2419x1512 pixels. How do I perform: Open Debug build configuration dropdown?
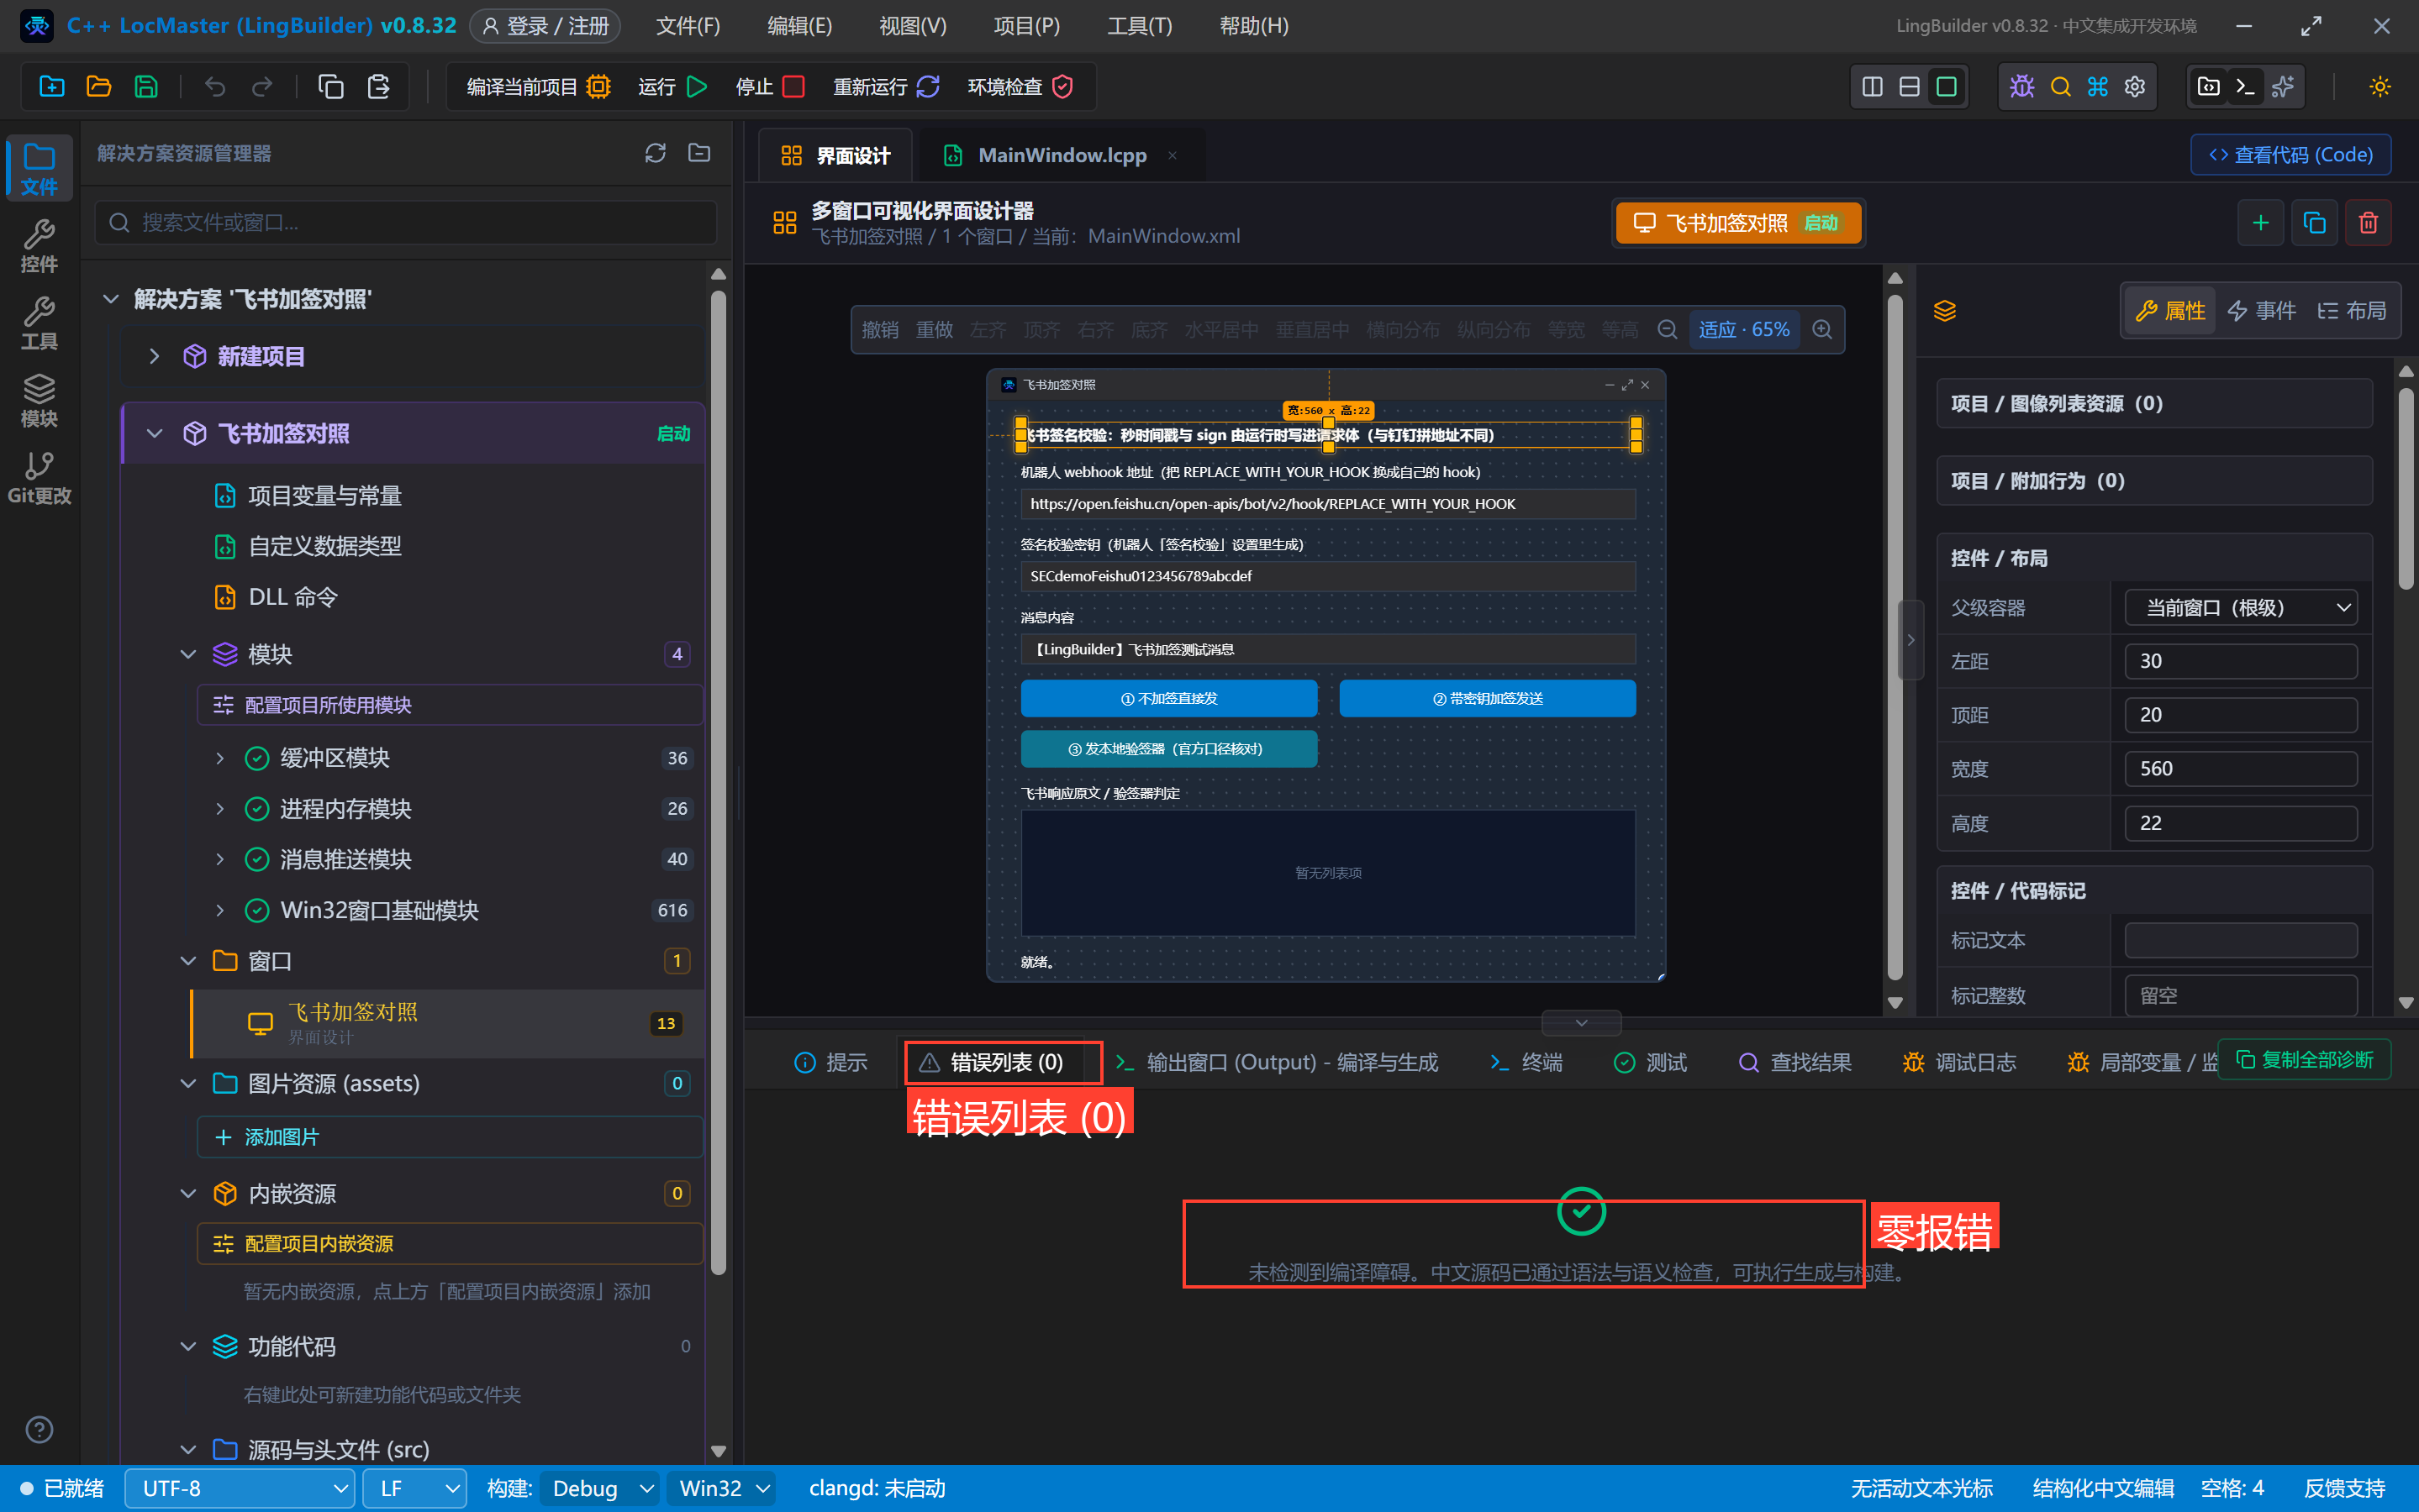600,1488
